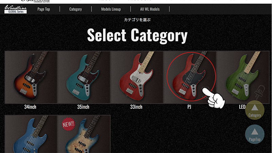
Task: Select the PJ category bass thumbnail
Action: 190,77
